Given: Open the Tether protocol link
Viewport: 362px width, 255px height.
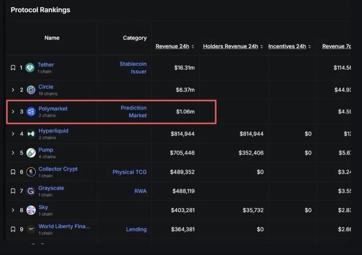Looking at the screenshot, I should [46, 65].
